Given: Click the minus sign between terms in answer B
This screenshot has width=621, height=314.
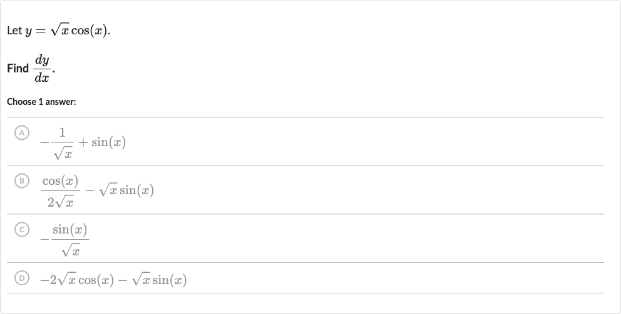Looking at the screenshot, I should click(90, 191).
